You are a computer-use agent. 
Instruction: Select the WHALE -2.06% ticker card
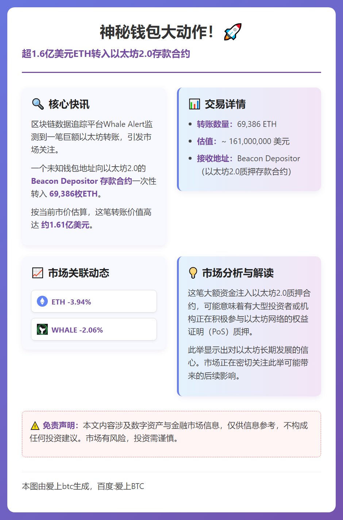coord(94,329)
